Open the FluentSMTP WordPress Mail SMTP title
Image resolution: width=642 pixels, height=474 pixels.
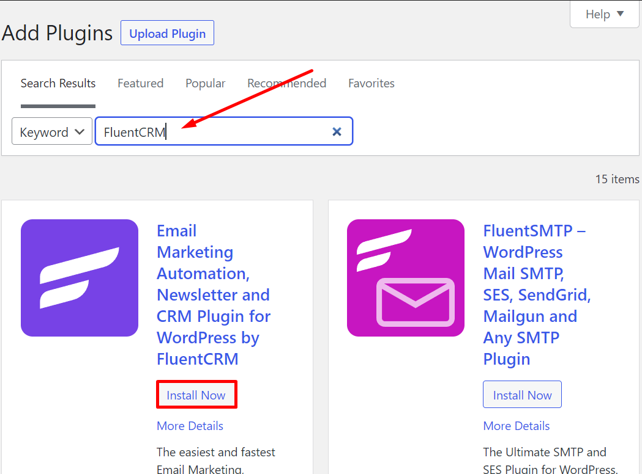pyautogui.click(x=537, y=295)
